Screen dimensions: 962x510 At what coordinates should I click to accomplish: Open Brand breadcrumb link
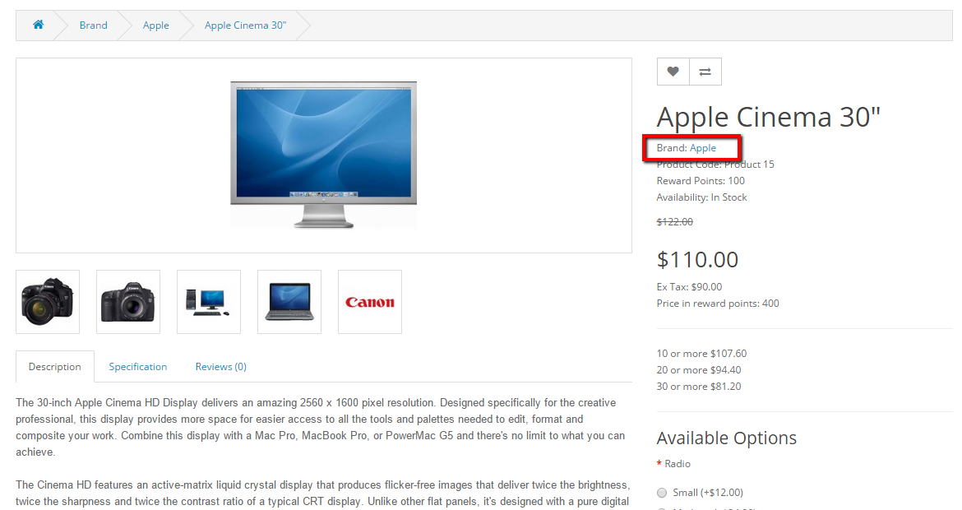[x=93, y=25]
